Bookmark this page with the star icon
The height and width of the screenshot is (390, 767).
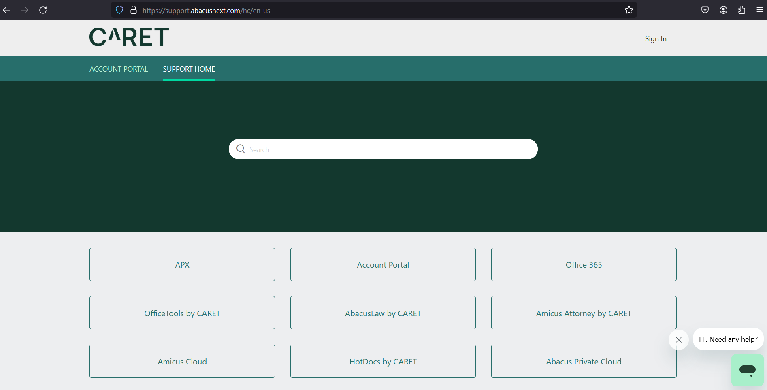click(x=629, y=10)
